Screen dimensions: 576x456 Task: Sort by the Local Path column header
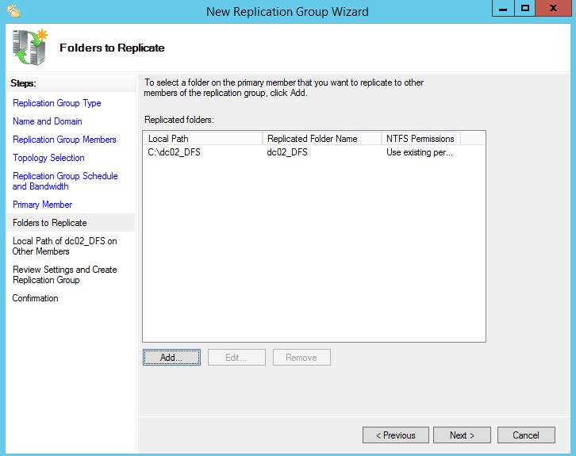[x=203, y=139]
